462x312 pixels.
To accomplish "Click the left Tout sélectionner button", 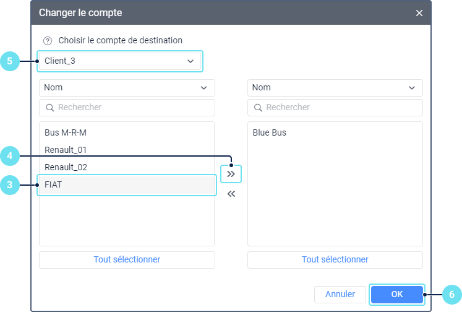I will [127, 259].
